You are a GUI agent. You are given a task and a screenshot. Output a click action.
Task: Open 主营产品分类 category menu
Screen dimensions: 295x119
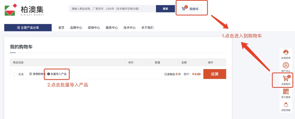(x=28, y=27)
